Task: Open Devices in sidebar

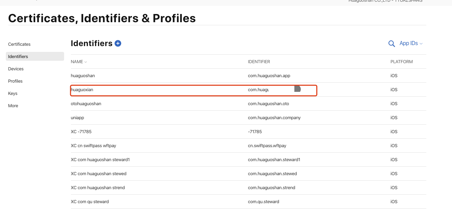Action: pyautogui.click(x=16, y=69)
